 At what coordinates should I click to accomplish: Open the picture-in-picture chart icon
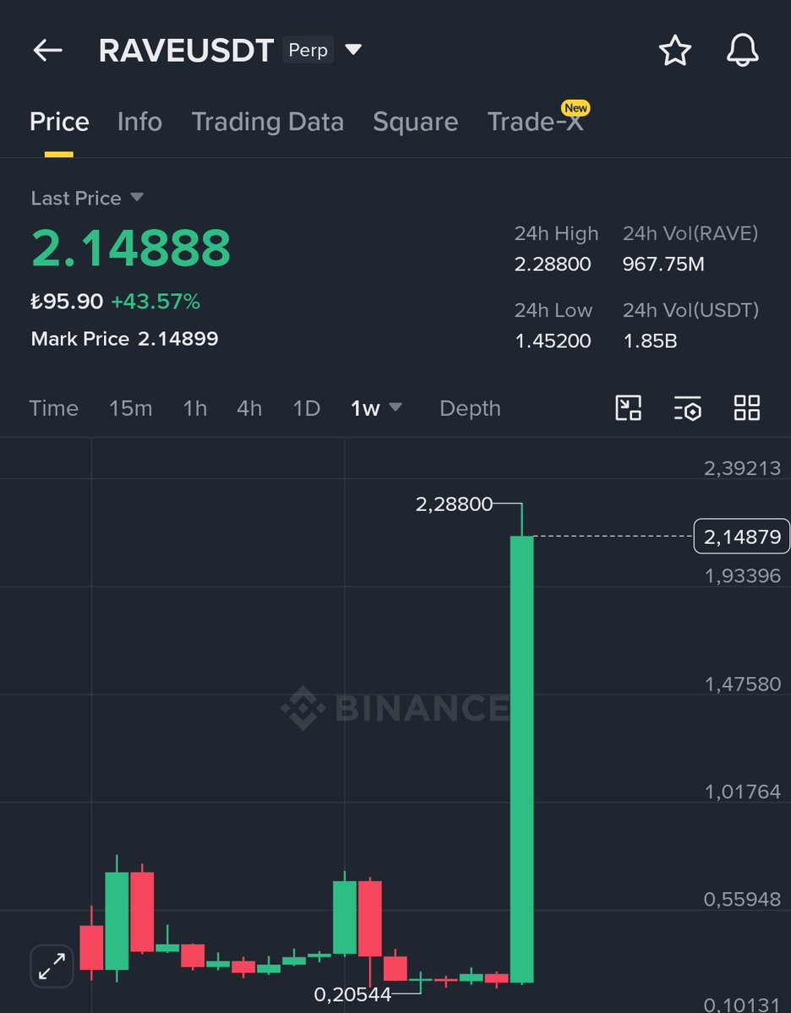pyautogui.click(x=628, y=408)
